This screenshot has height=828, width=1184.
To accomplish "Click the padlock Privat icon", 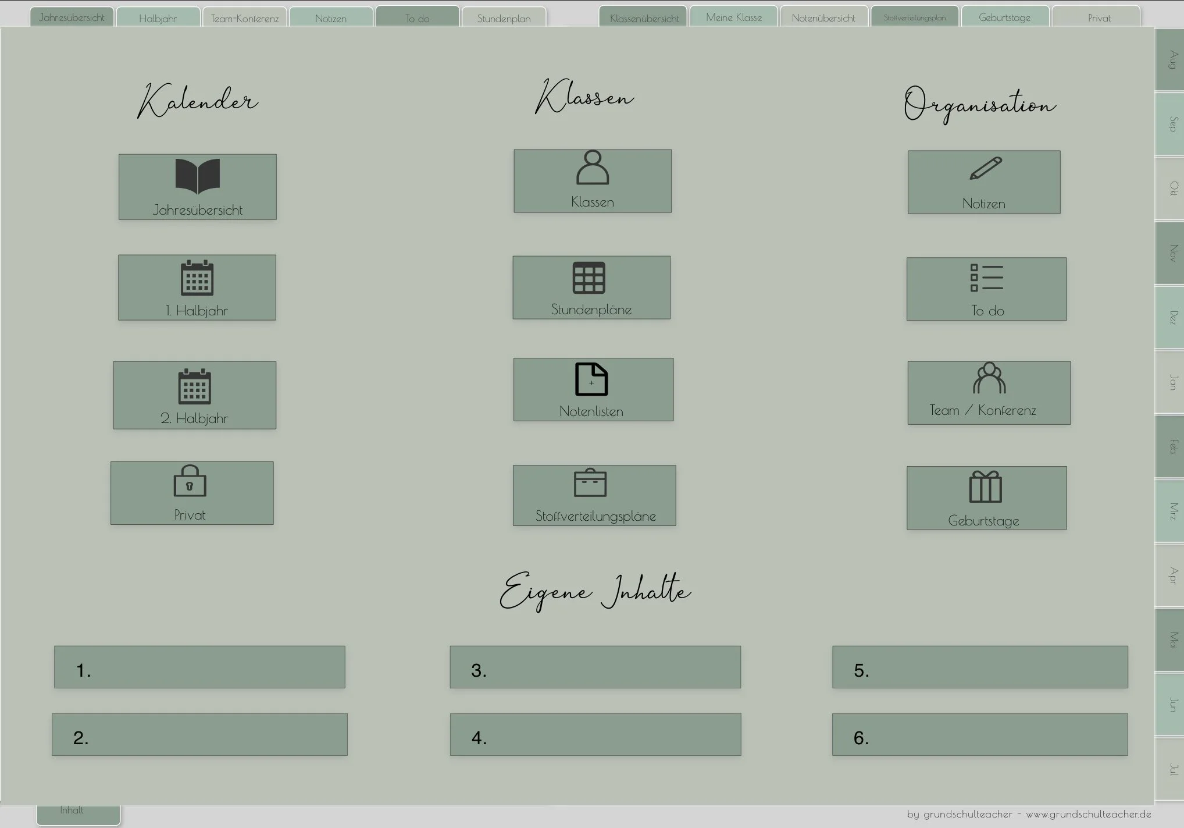I will pos(190,481).
